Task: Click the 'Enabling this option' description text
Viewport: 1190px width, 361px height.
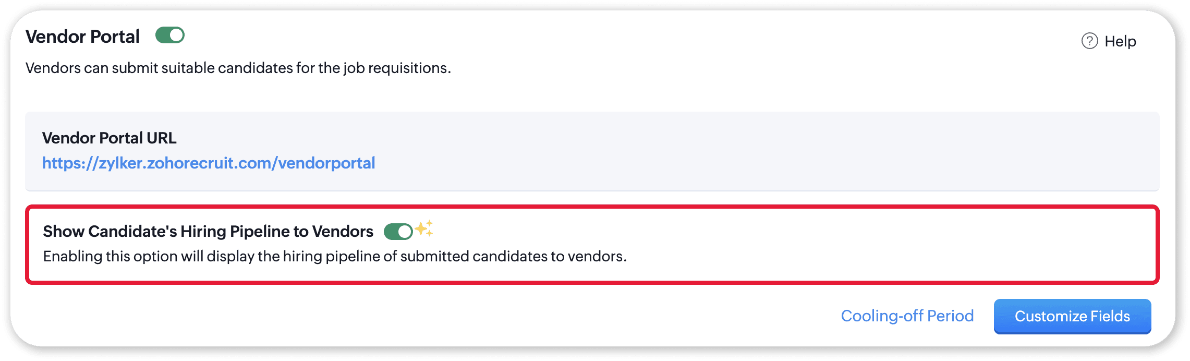Action: coord(335,257)
